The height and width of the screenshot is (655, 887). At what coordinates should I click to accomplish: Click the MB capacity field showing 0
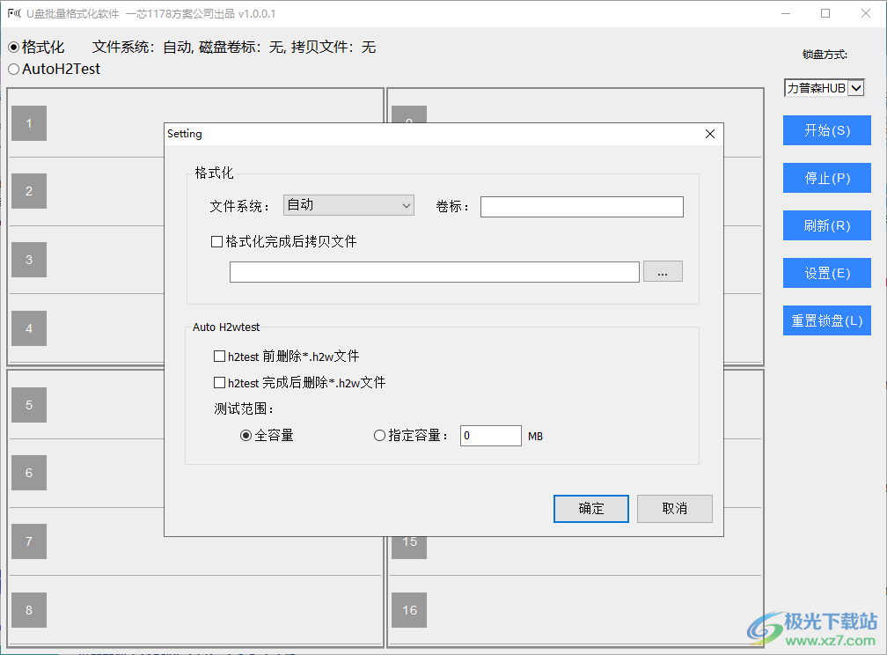[x=490, y=435]
